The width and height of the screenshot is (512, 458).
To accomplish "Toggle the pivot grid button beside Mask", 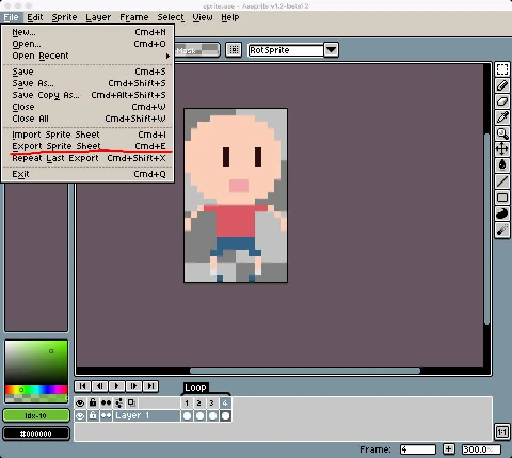I will pos(234,50).
